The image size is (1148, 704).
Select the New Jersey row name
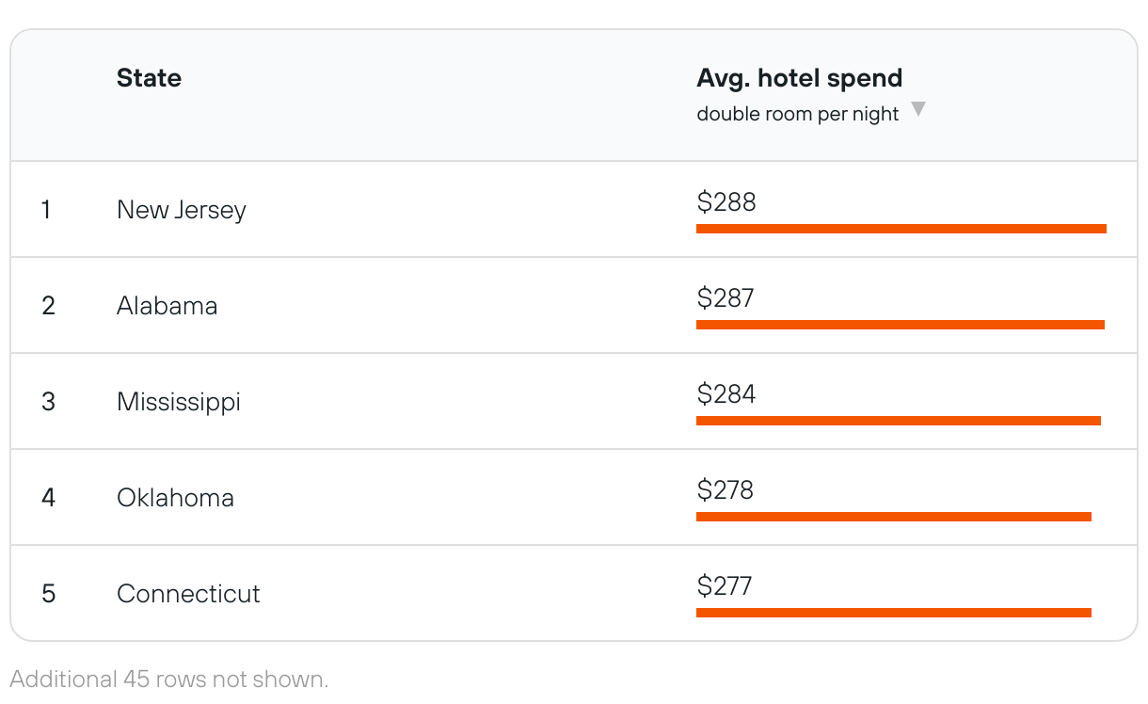pos(181,210)
